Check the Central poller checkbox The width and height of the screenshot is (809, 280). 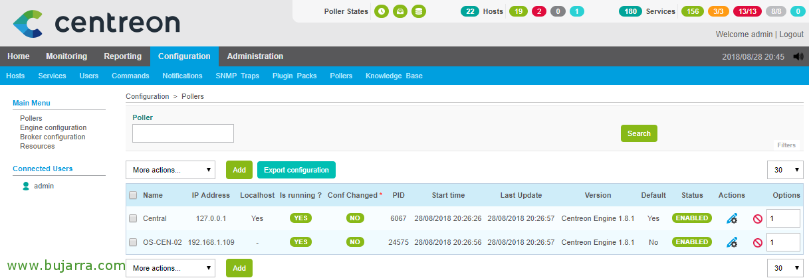[x=133, y=218]
